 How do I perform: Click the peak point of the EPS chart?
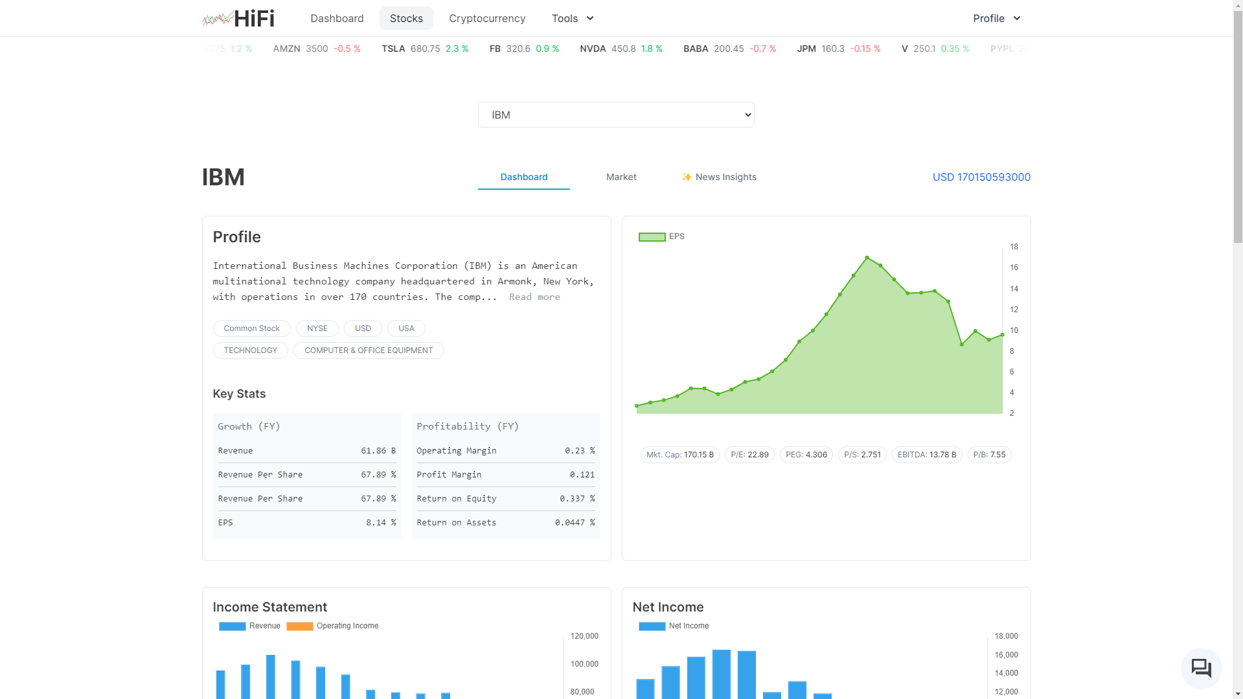click(867, 258)
